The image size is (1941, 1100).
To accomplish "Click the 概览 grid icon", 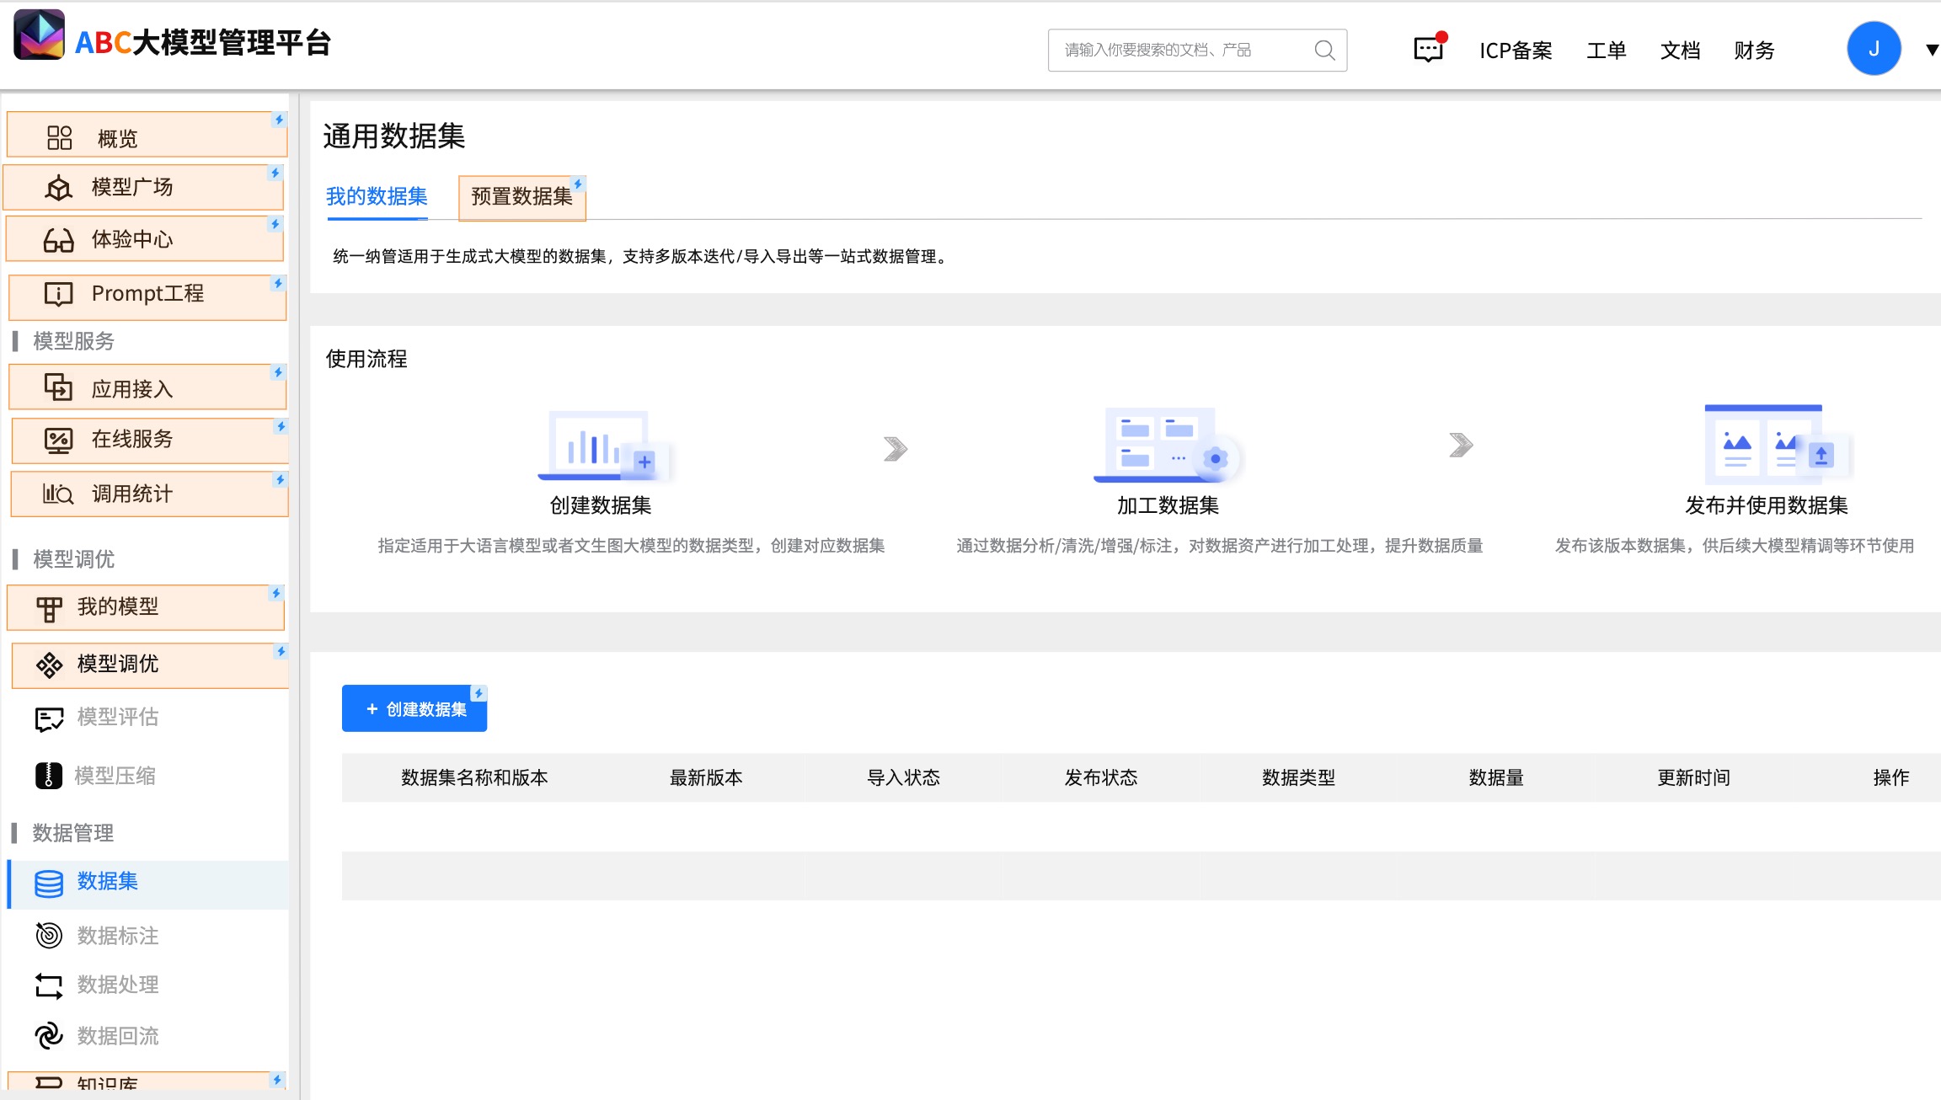I will 59,138.
